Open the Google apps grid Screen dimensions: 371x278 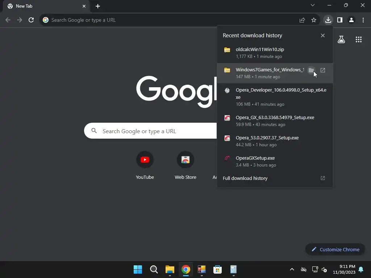[x=359, y=39]
